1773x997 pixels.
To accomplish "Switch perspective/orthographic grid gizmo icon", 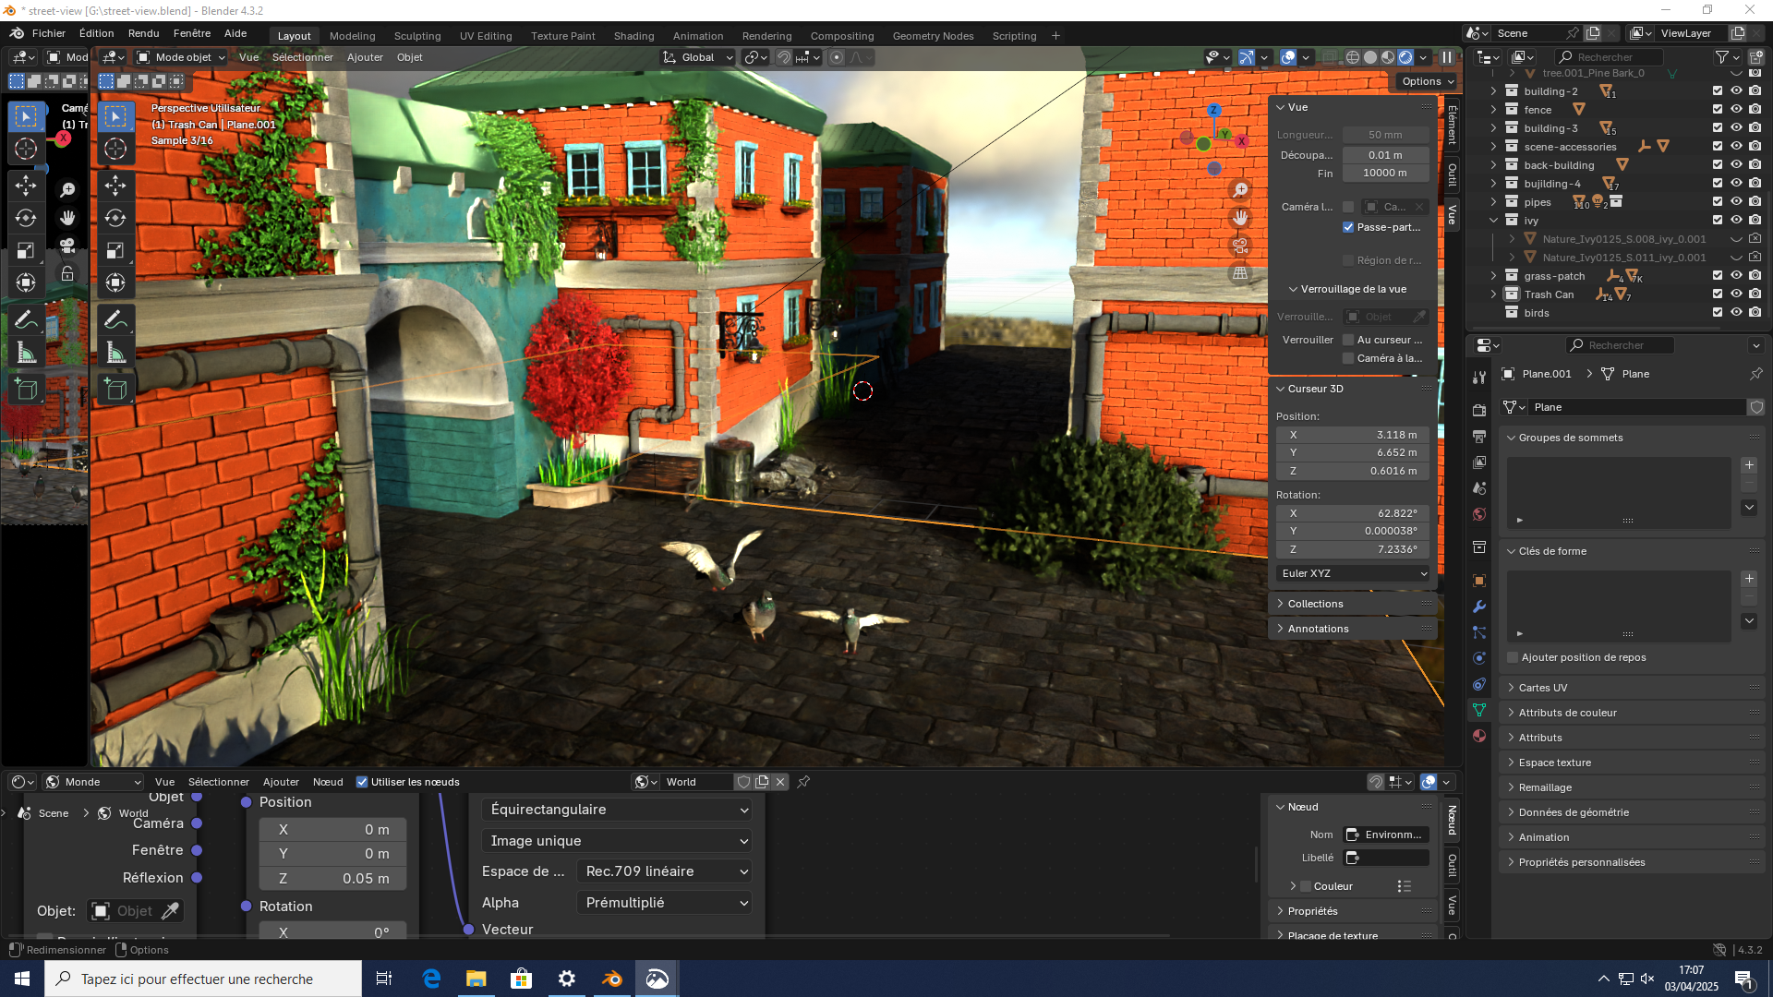I will [x=1240, y=273].
